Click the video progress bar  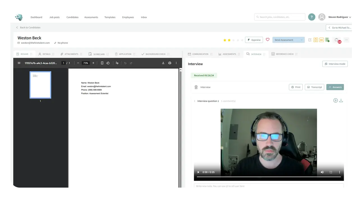pyautogui.click(x=269, y=177)
